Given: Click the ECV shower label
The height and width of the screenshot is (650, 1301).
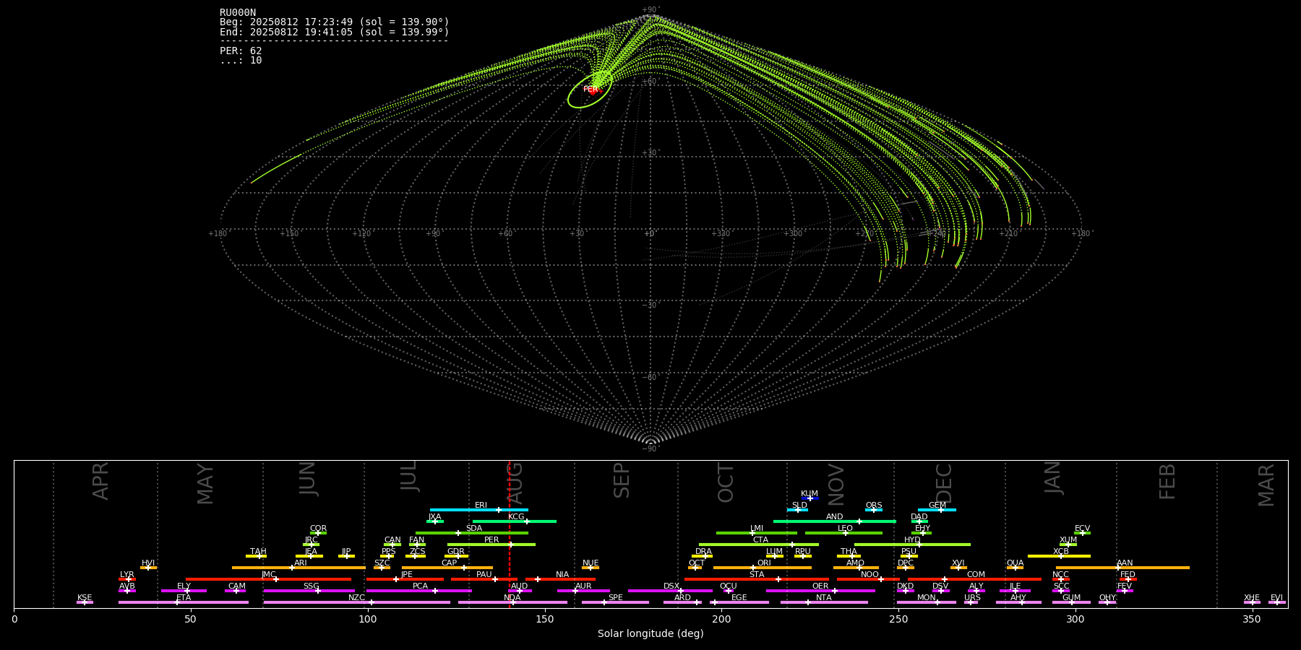Looking at the screenshot, I should [1082, 528].
